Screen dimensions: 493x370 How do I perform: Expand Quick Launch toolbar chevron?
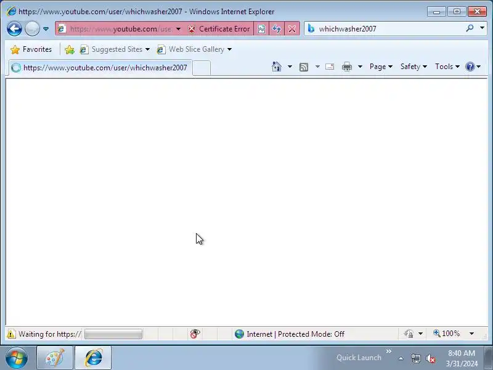coord(389,351)
